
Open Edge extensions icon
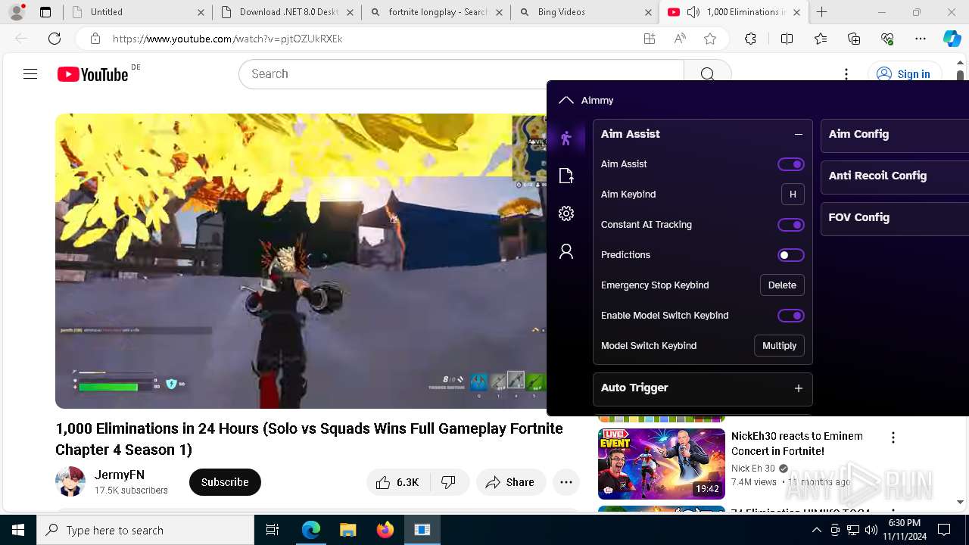750,39
